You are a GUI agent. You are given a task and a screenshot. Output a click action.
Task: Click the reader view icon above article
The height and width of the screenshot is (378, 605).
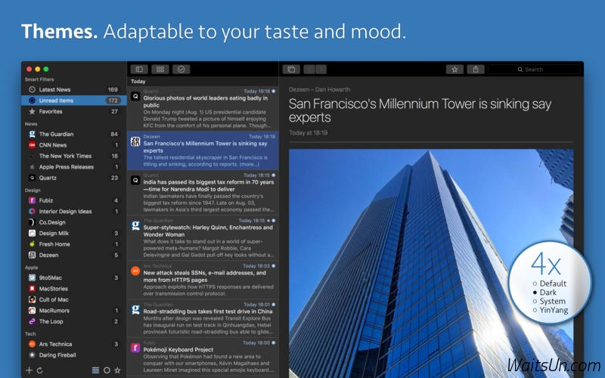pyautogui.click(x=290, y=70)
